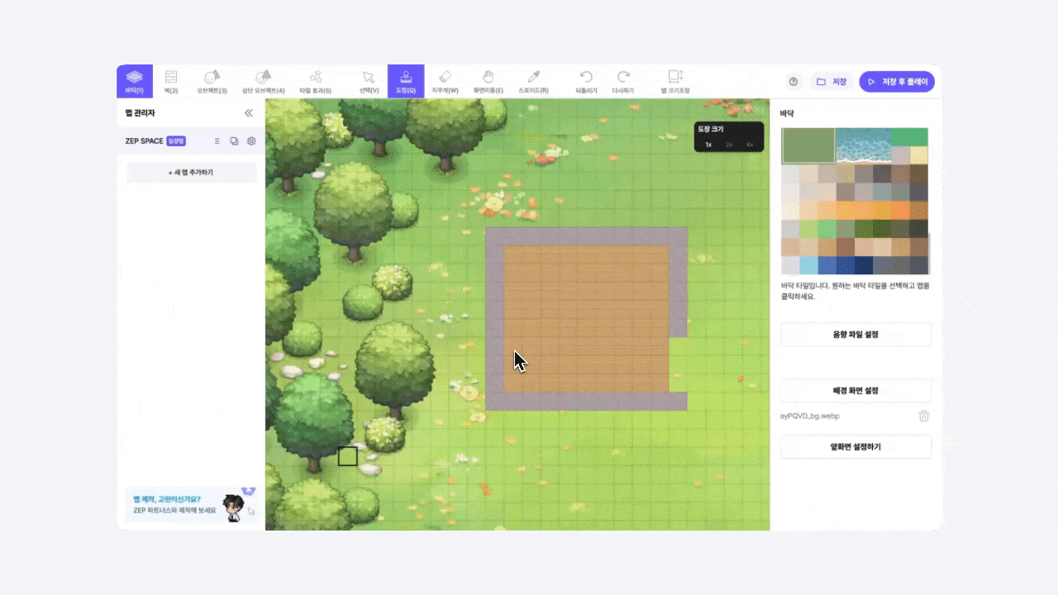Pick the large olive green floor tile
Viewport: 1058px width, 595px height.
(x=808, y=145)
